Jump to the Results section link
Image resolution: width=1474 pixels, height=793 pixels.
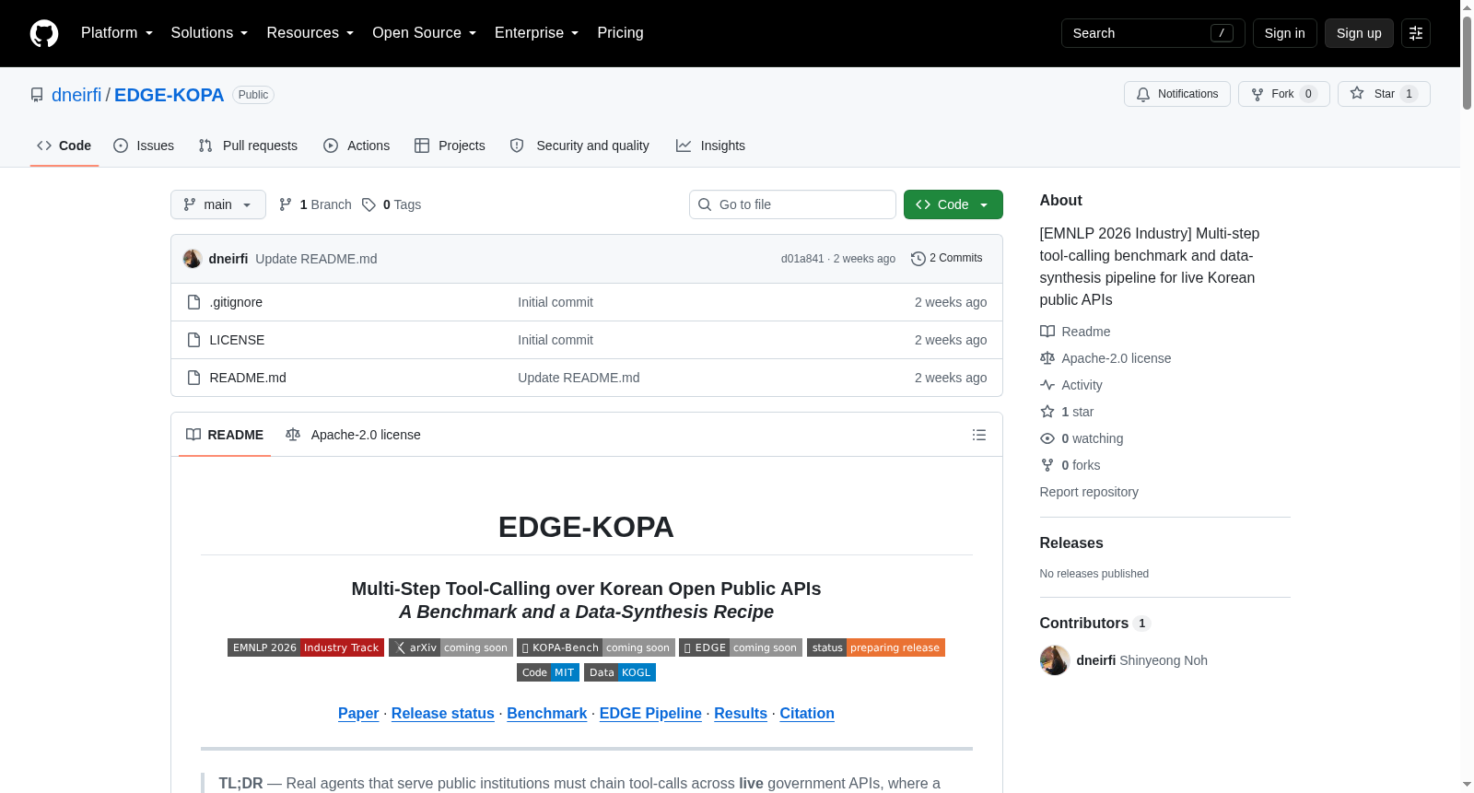(741, 714)
